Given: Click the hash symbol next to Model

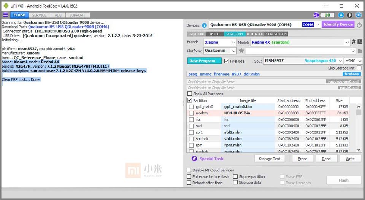Looking at the screenshot, I should [354, 42].
